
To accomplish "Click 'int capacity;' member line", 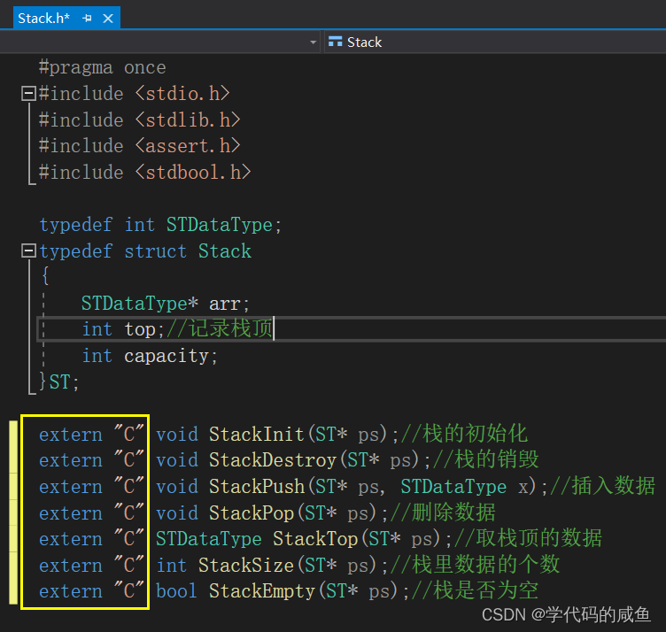I will 150,356.
